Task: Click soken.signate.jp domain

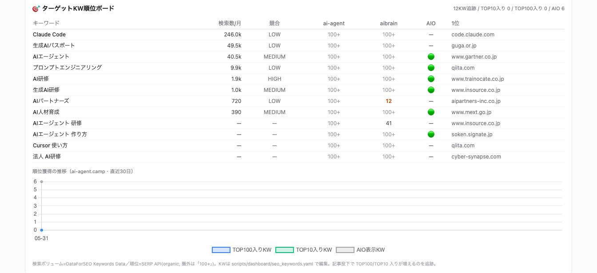Action: coord(472,135)
